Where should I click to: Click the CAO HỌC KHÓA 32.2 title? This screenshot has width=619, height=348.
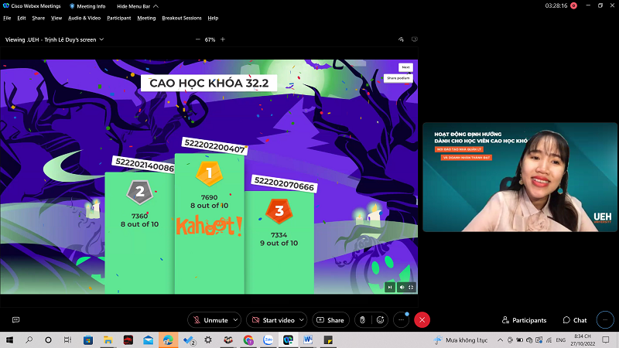(209, 84)
